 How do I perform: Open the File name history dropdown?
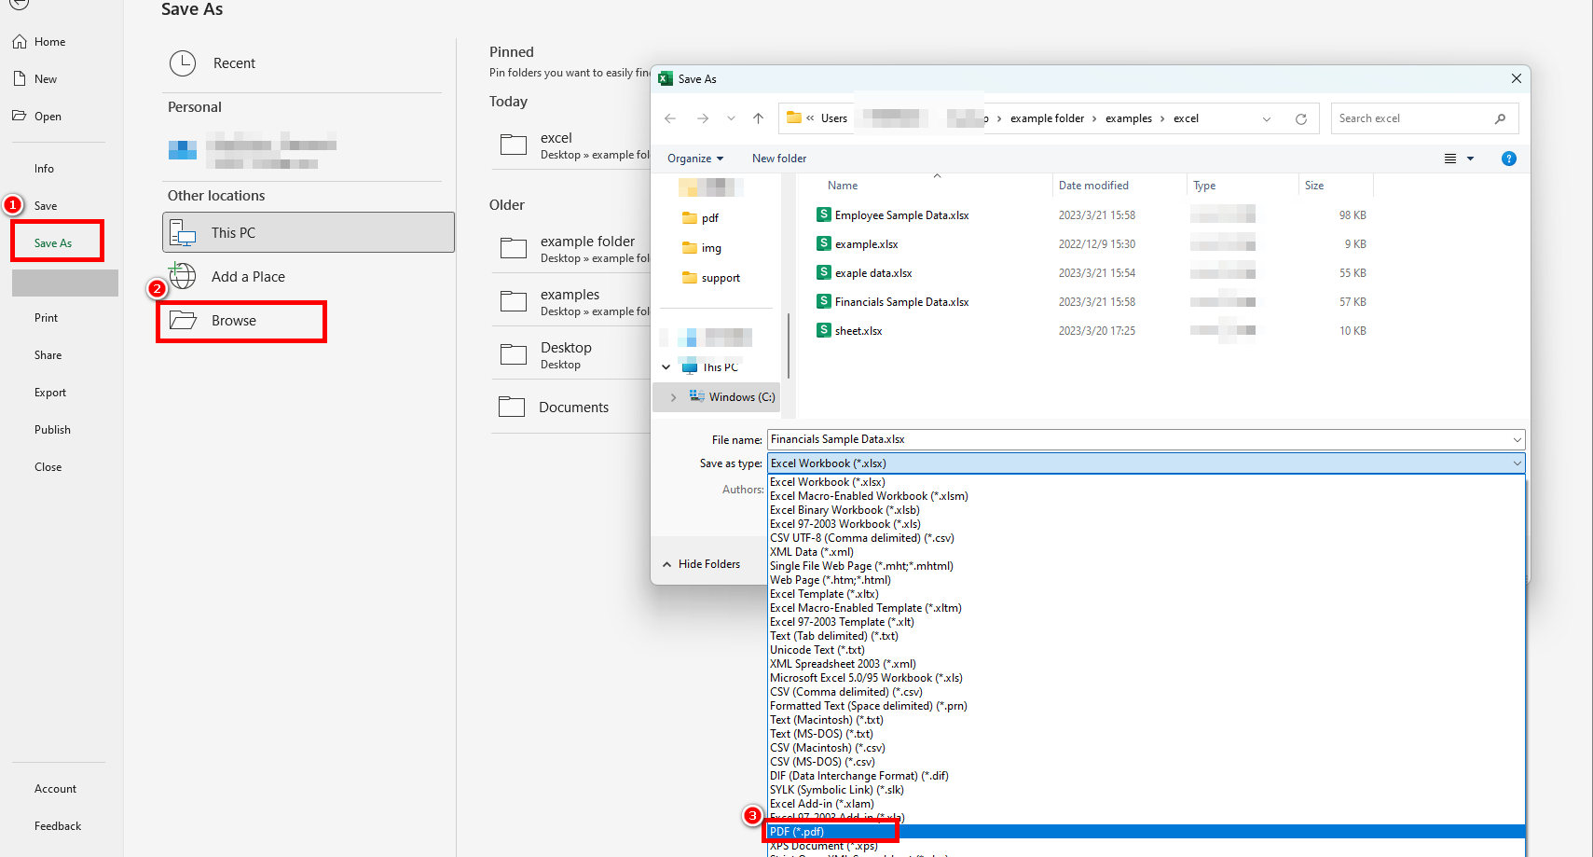point(1517,439)
